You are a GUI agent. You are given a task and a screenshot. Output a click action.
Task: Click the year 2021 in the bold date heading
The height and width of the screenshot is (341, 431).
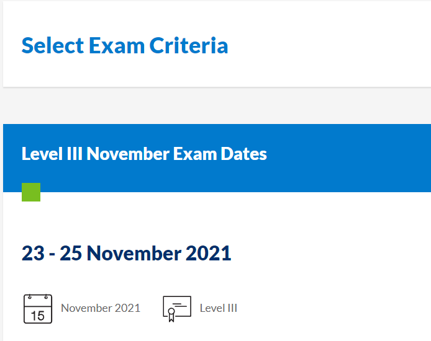coord(208,253)
